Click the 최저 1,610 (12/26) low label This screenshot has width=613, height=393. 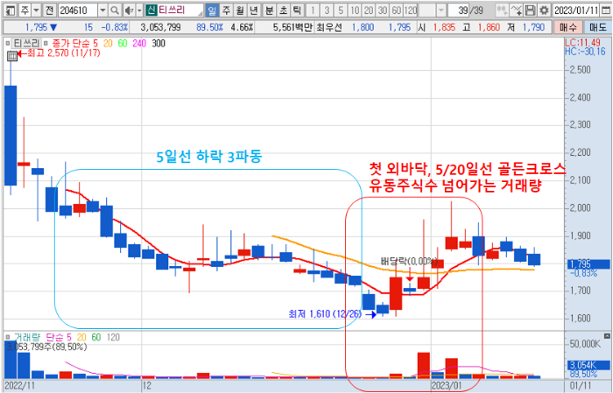(x=325, y=313)
